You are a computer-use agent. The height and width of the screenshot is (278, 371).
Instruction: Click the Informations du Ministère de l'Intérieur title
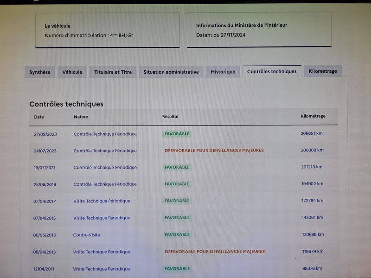pos(242,25)
